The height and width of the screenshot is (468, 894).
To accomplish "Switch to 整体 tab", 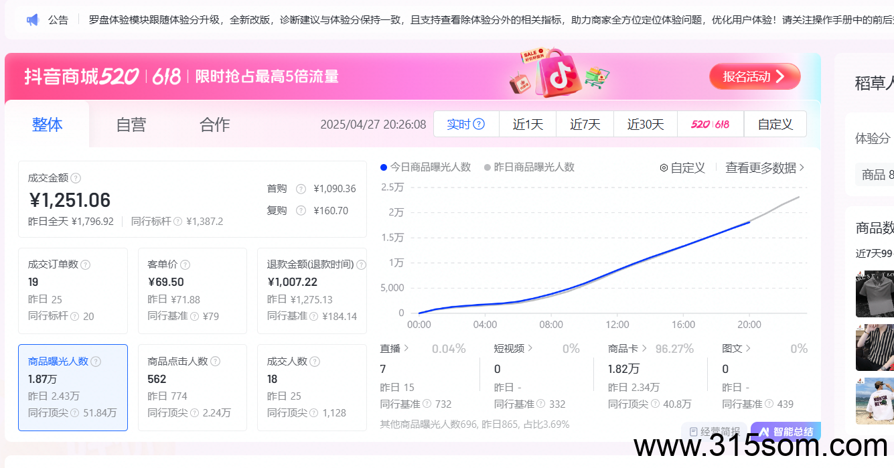I will (47, 125).
